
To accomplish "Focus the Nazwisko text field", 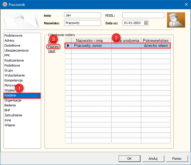I will (82, 23).
